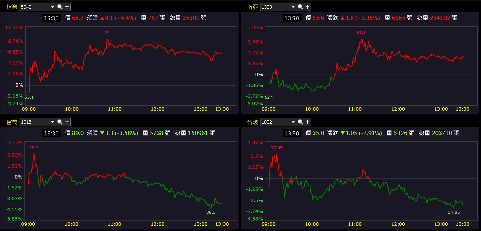This screenshot has height=231, width=481.
Task: Click the magnifier search icon beside code 1303
Action: point(300,7)
